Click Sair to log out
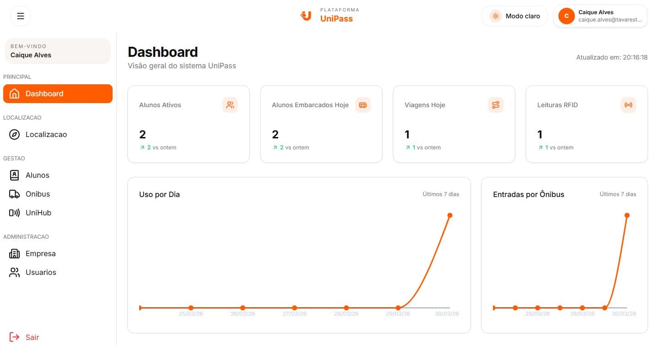 (32, 337)
